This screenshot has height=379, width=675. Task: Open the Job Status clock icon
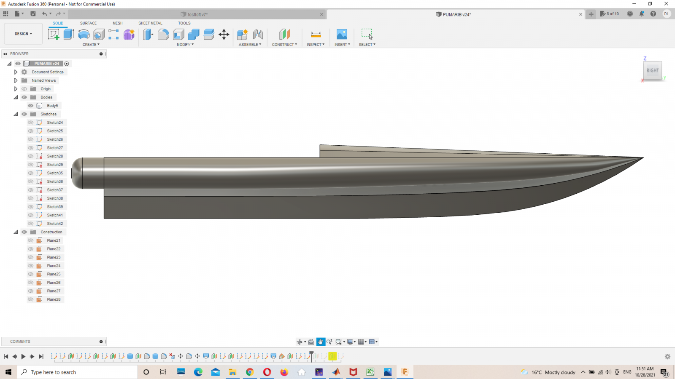pos(630,14)
